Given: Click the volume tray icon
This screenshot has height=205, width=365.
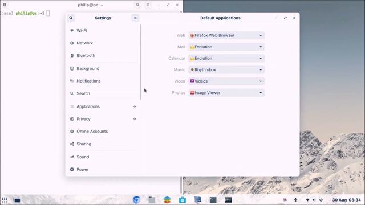Looking at the screenshot, I should tap(314, 200).
